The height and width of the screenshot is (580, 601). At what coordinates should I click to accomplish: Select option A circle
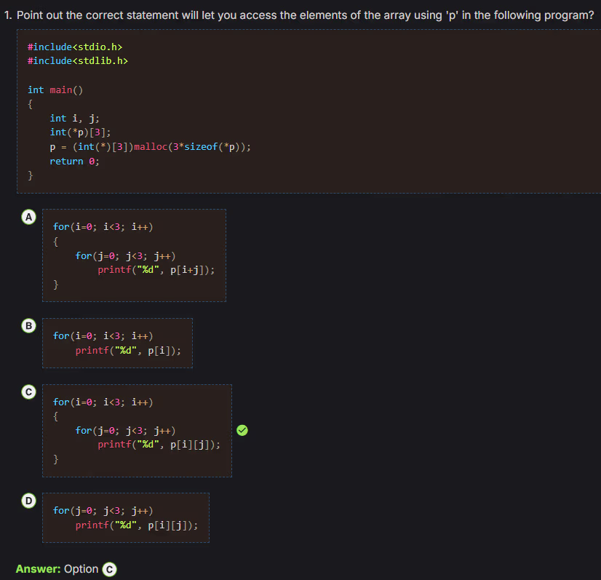click(28, 217)
